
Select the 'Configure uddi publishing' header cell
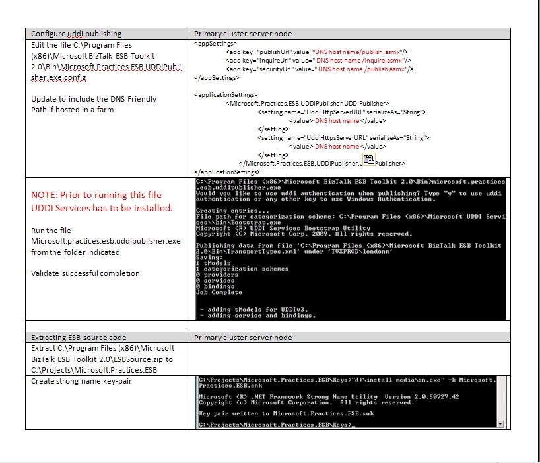coord(73,33)
